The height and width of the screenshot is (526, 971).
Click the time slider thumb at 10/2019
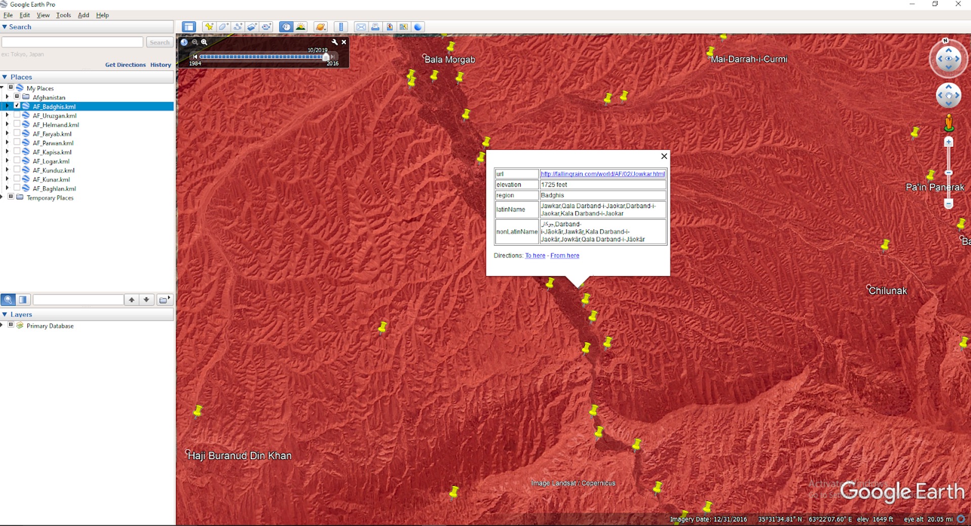pyautogui.click(x=326, y=57)
